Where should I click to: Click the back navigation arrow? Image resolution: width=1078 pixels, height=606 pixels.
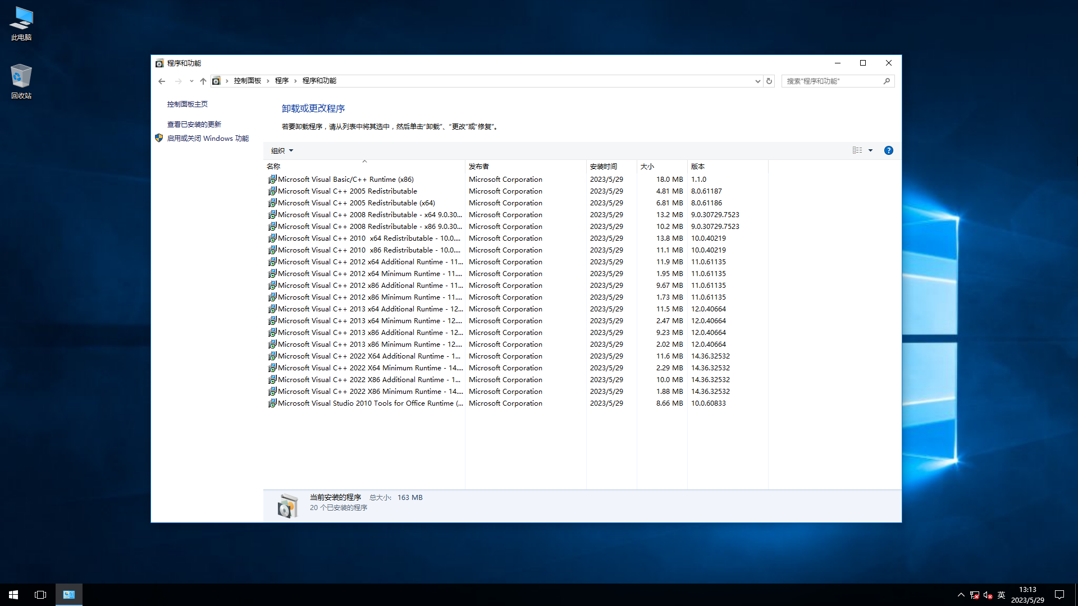(x=162, y=81)
